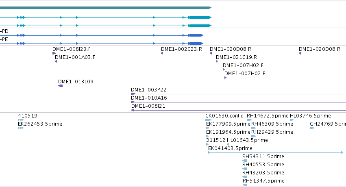Screen dimensions: 346x187
Task: Click the purple arrowhead under DME1-013L09
Action: coord(61,86)
